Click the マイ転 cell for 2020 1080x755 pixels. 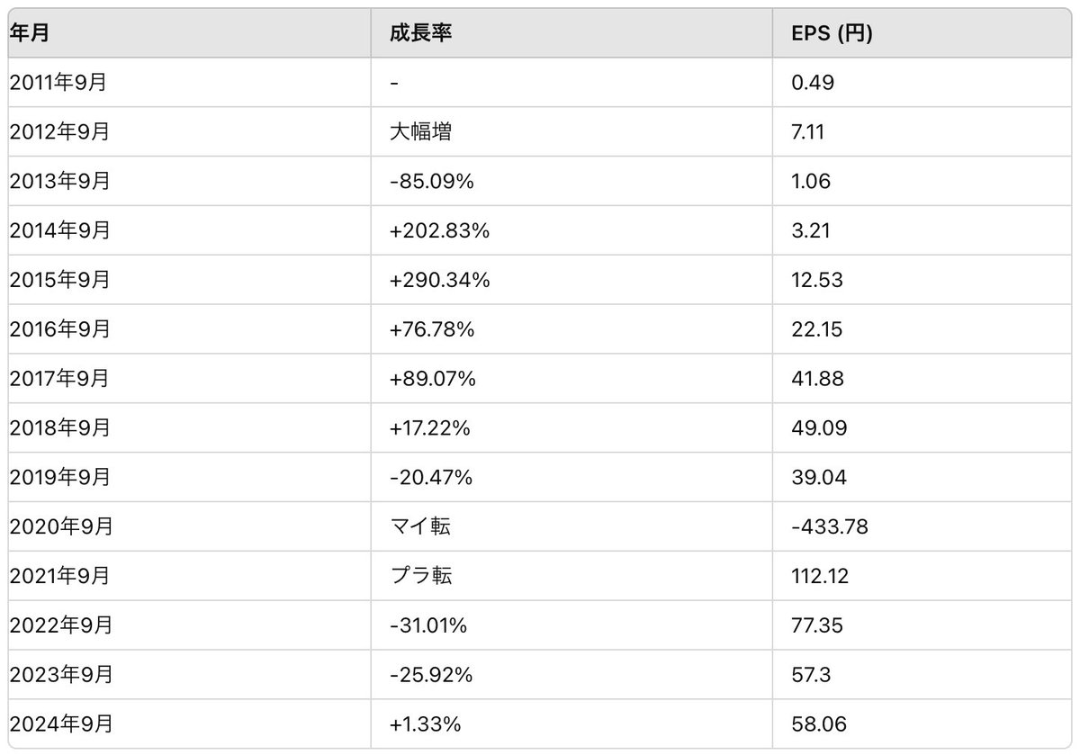coord(420,526)
